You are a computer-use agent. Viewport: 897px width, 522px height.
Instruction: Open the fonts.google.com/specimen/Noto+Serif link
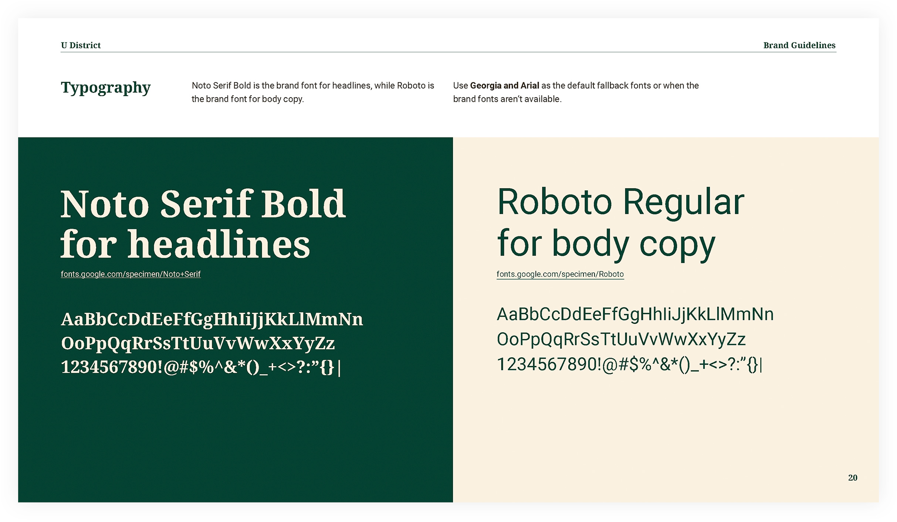[130, 274]
